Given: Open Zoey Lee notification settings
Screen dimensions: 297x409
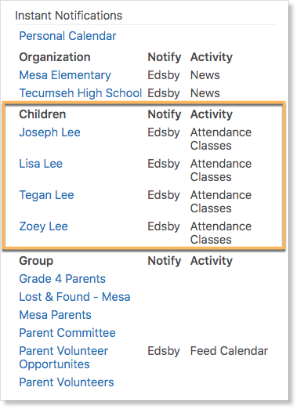Looking at the screenshot, I should pos(43,226).
